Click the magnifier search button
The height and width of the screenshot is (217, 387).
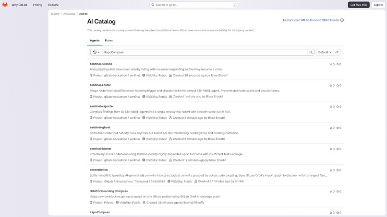click(x=311, y=52)
